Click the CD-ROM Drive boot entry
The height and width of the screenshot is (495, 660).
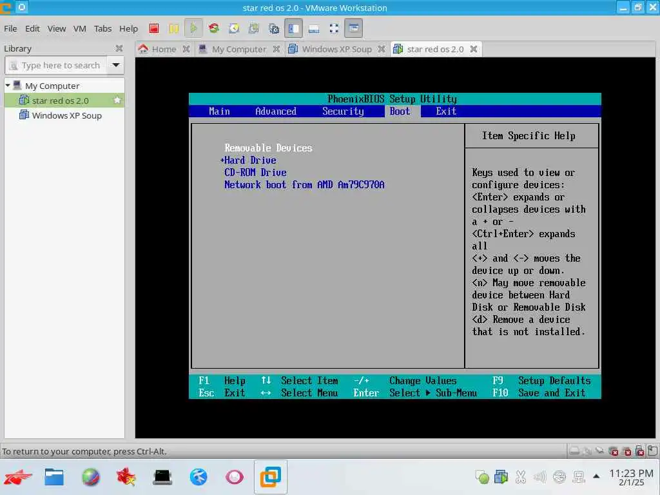pyautogui.click(x=255, y=173)
